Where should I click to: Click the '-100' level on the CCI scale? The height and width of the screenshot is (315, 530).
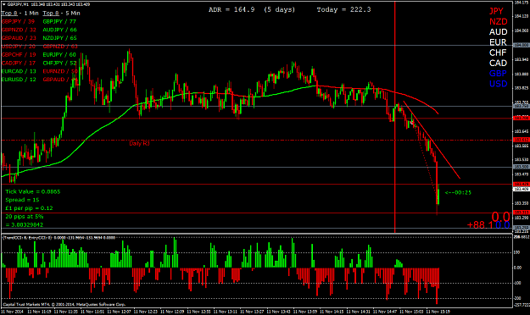point(517,283)
